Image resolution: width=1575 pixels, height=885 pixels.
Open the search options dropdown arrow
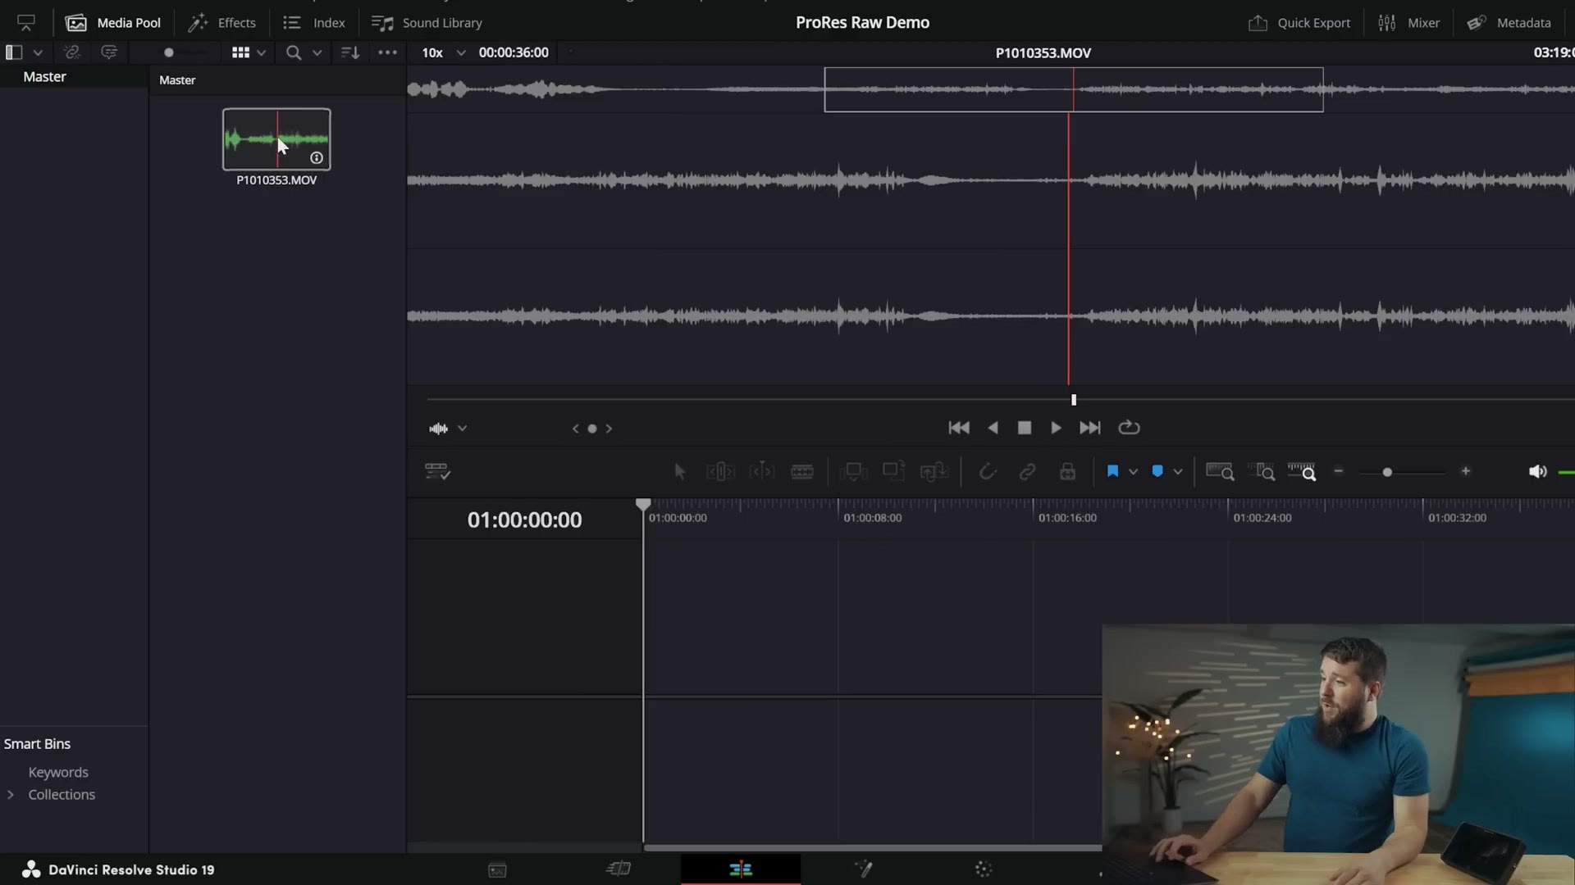tap(317, 52)
